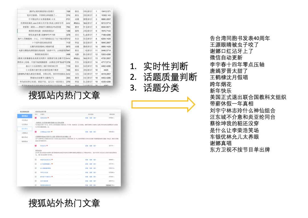Select list item 实时性判断
The image size is (308, 218).
(166, 66)
